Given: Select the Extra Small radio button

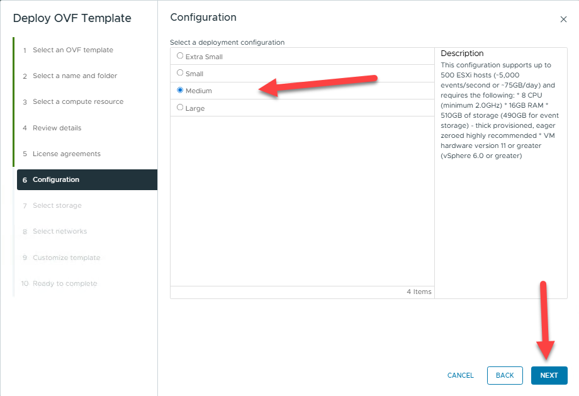Looking at the screenshot, I should pyautogui.click(x=181, y=56).
